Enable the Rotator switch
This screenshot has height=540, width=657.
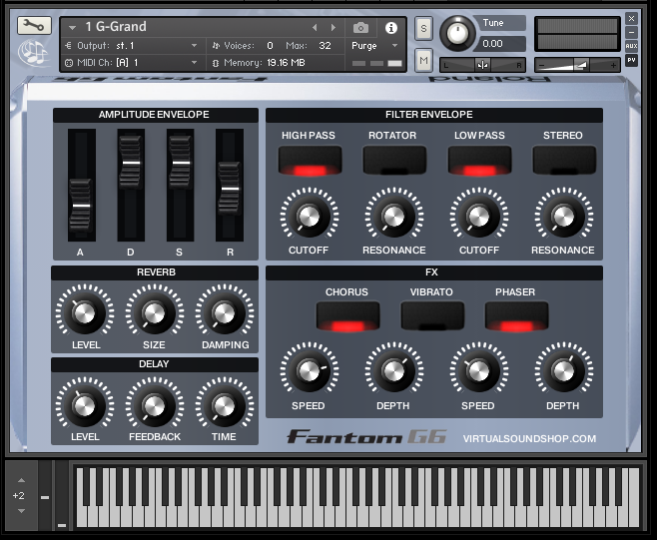(x=393, y=160)
